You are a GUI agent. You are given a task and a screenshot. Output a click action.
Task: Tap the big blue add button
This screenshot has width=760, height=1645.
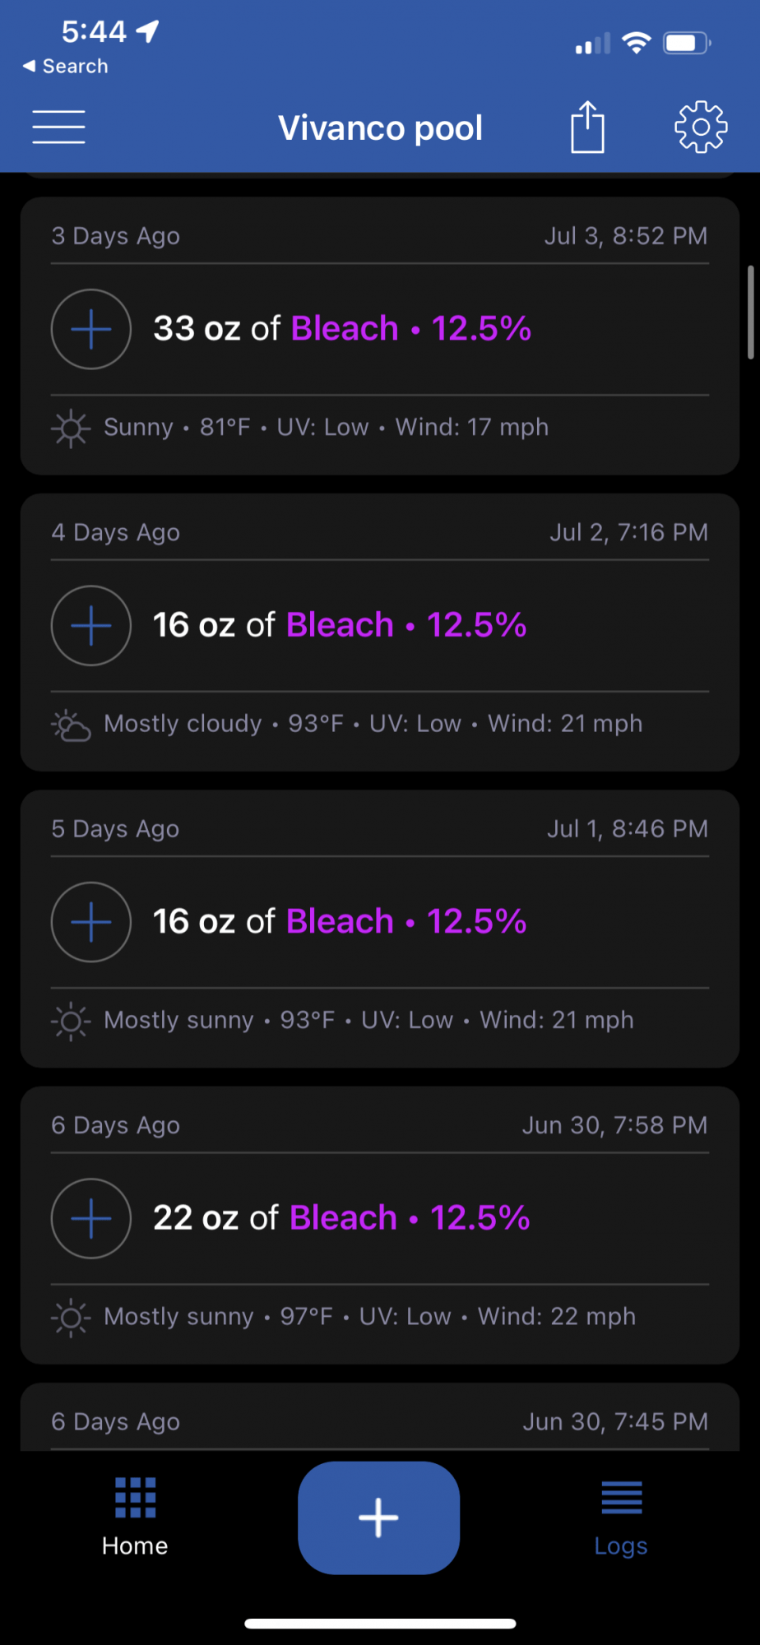[x=378, y=1518]
